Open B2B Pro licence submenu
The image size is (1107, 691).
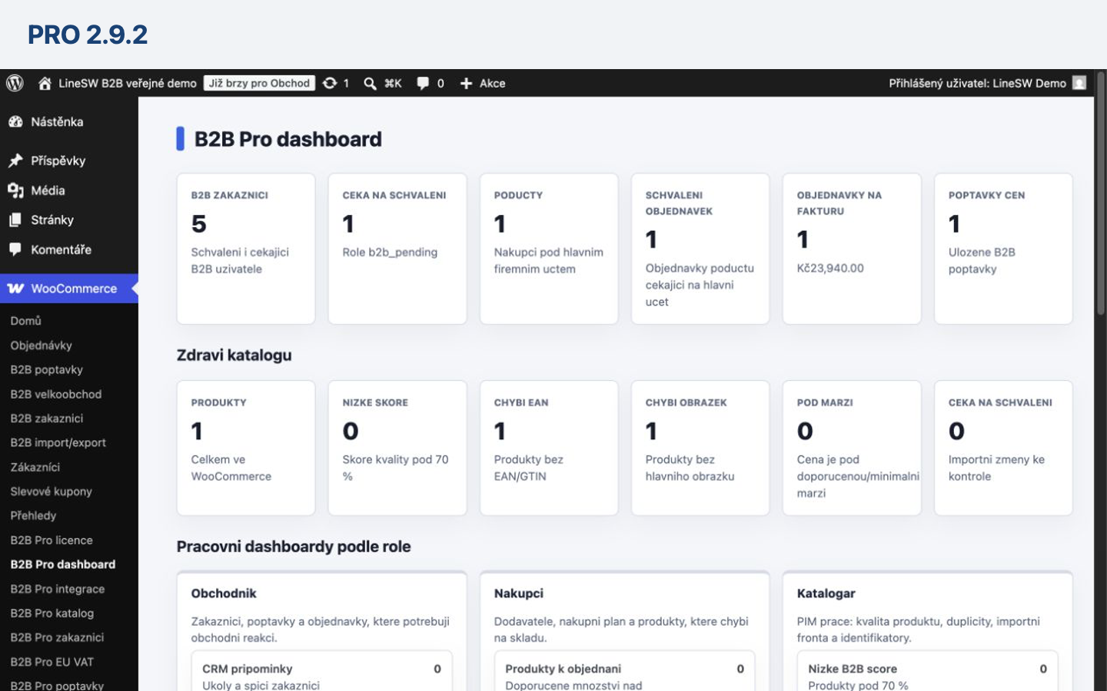click(52, 540)
